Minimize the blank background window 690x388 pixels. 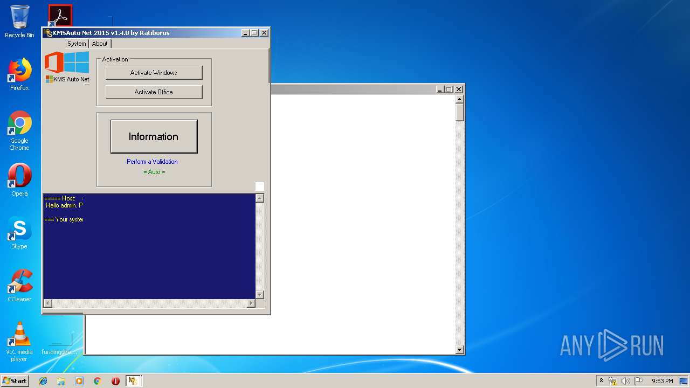coord(440,89)
